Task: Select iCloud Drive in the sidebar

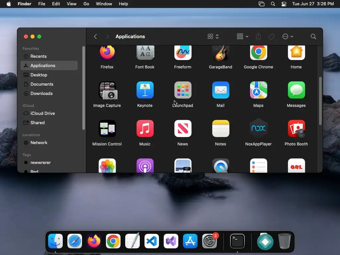Action: coord(49,114)
